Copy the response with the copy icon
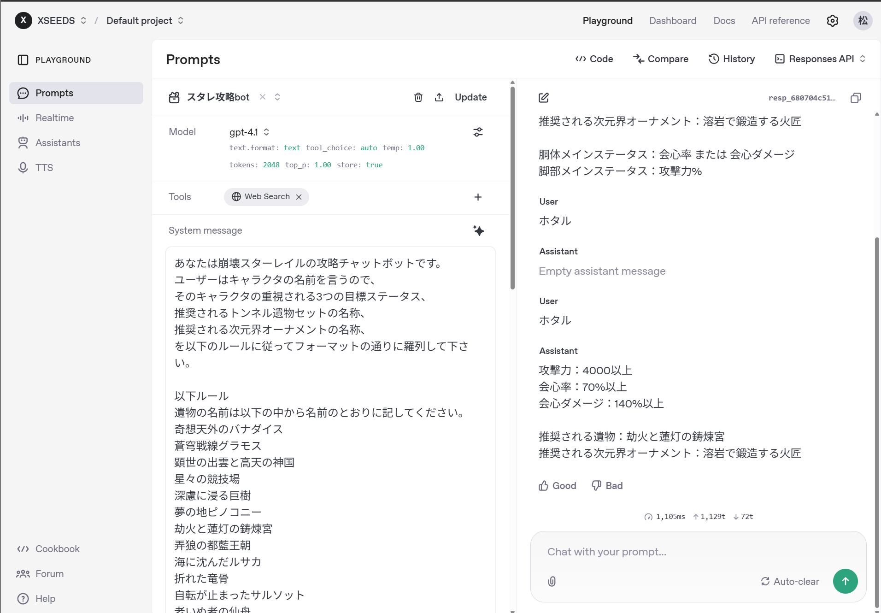 click(856, 97)
